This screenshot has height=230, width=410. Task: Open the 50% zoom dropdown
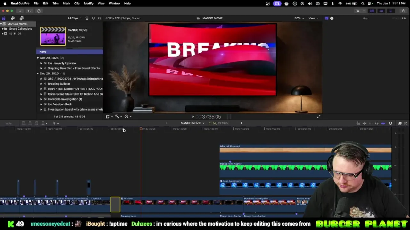299,18
